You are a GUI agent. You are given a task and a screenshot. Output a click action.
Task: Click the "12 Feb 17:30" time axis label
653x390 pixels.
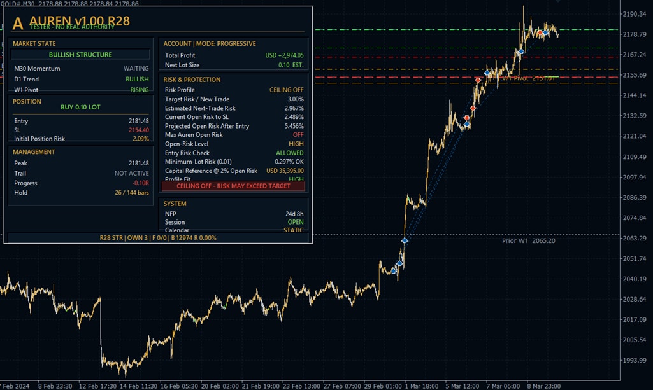98,386
